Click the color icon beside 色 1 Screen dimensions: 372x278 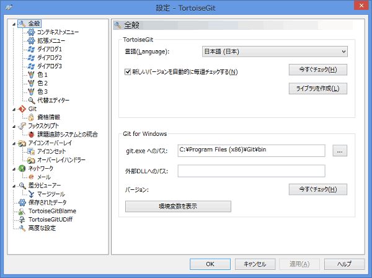pyautogui.click(x=31, y=75)
